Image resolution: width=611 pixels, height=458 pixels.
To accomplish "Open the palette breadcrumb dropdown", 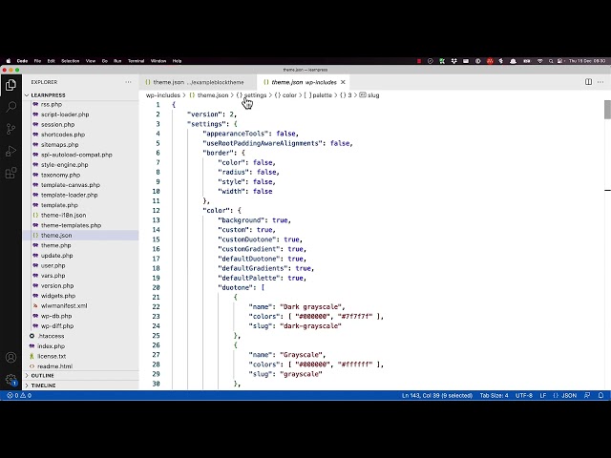I will pos(318,95).
